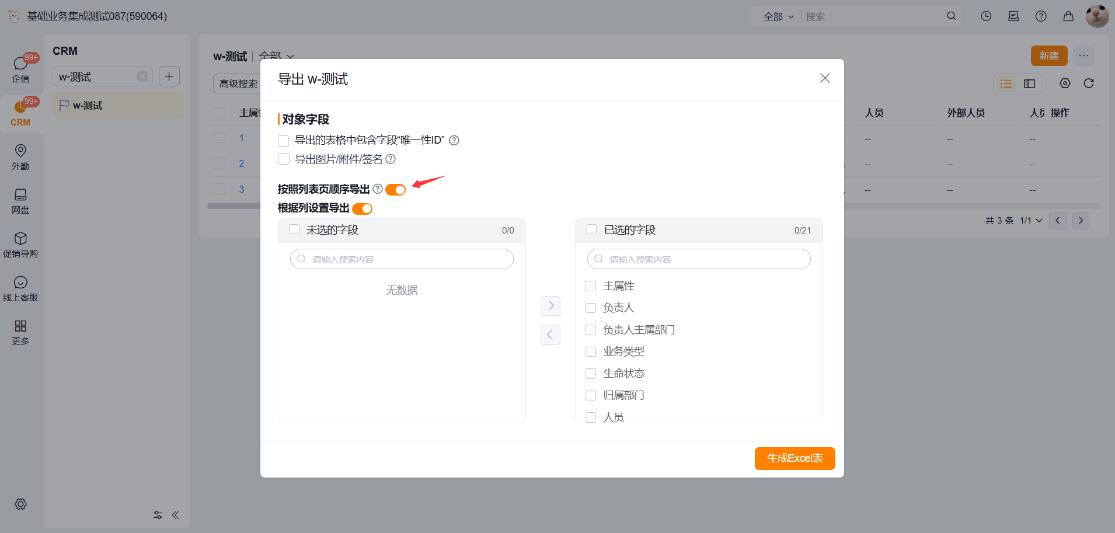Collapse the CRM navigation panel
The height and width of the screenshot is (533, 1115).
coord(176,515)
